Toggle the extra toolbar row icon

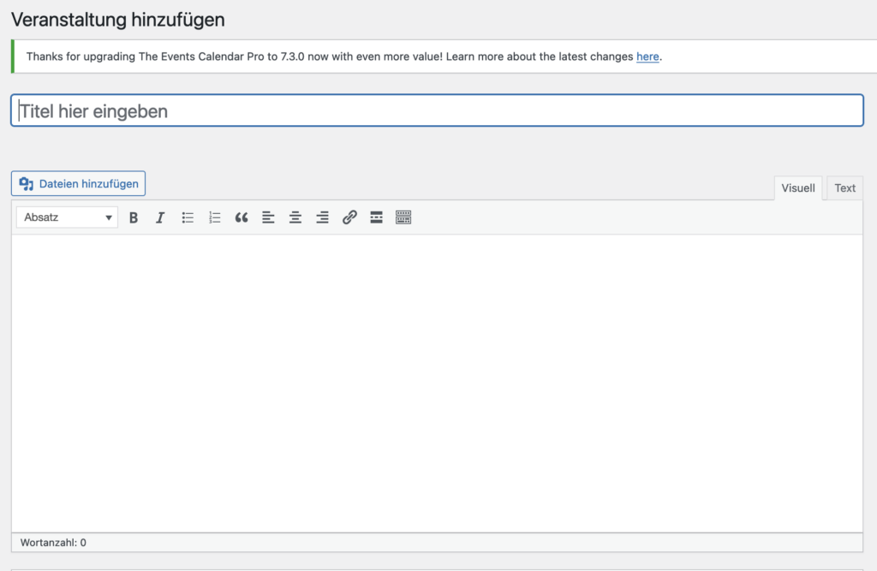click(x=403, y=217)
